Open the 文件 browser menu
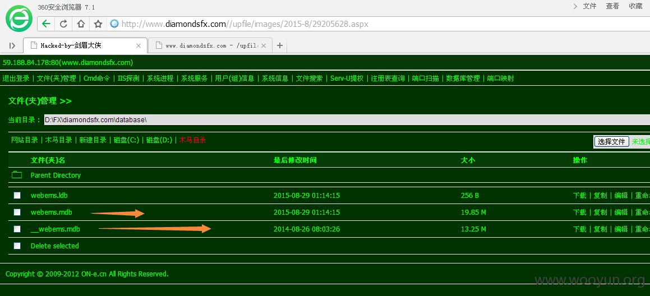650x296 pixels. pos(589,6)
